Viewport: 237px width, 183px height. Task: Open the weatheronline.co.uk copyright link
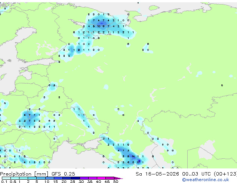206,180
